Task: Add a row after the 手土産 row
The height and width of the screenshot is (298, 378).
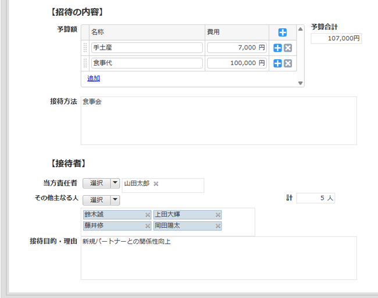Action: click(x=277, y=48)
